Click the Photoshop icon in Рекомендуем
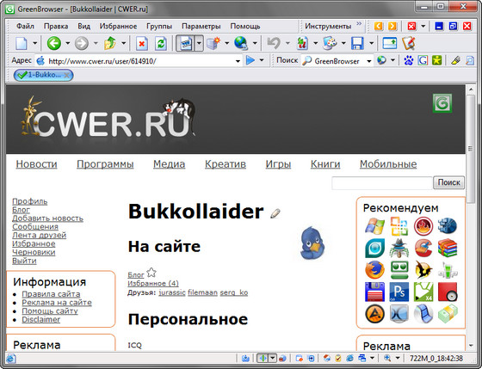The image size is (482, 369). [x=399, y=292]
